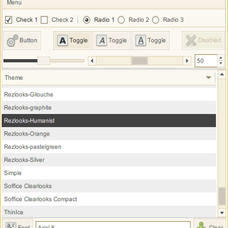Enable the Check 2 checkbox
Viewport: 228px width, 228px height.
tap(44, 20)
